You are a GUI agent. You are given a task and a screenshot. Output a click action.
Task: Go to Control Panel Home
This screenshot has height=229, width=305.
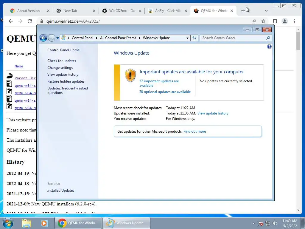click(63, 50)
